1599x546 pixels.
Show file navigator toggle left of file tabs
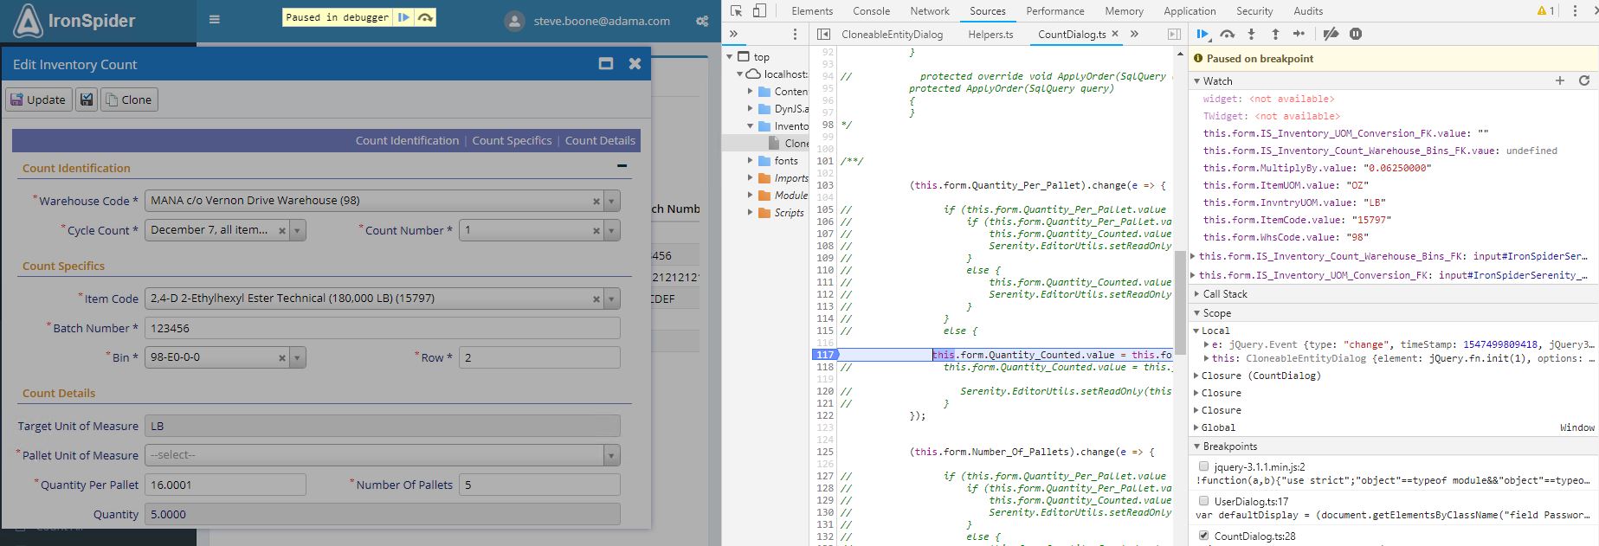tap(824, 34)
